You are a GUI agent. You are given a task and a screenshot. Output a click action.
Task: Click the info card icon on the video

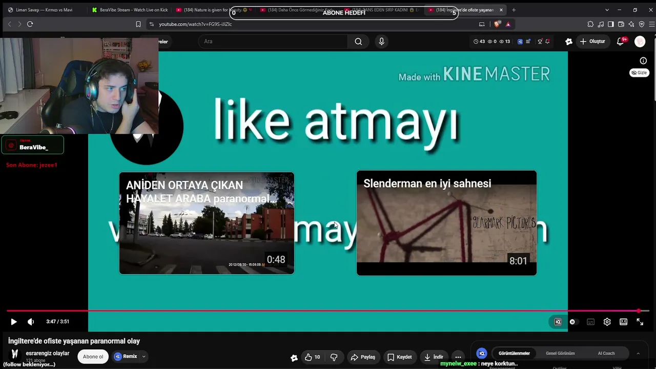[643, 61]
